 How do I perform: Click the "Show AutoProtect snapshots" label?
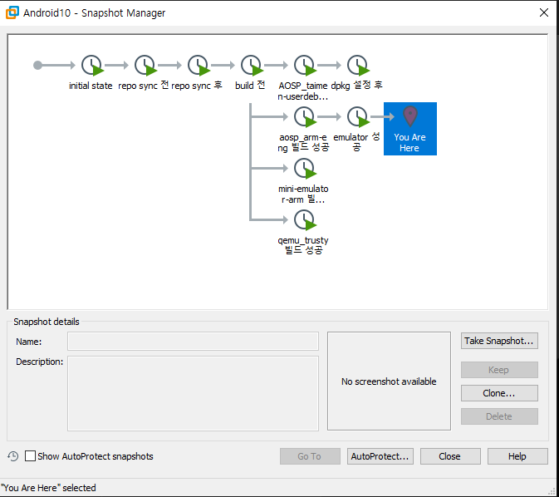click(x=96, y=456)
